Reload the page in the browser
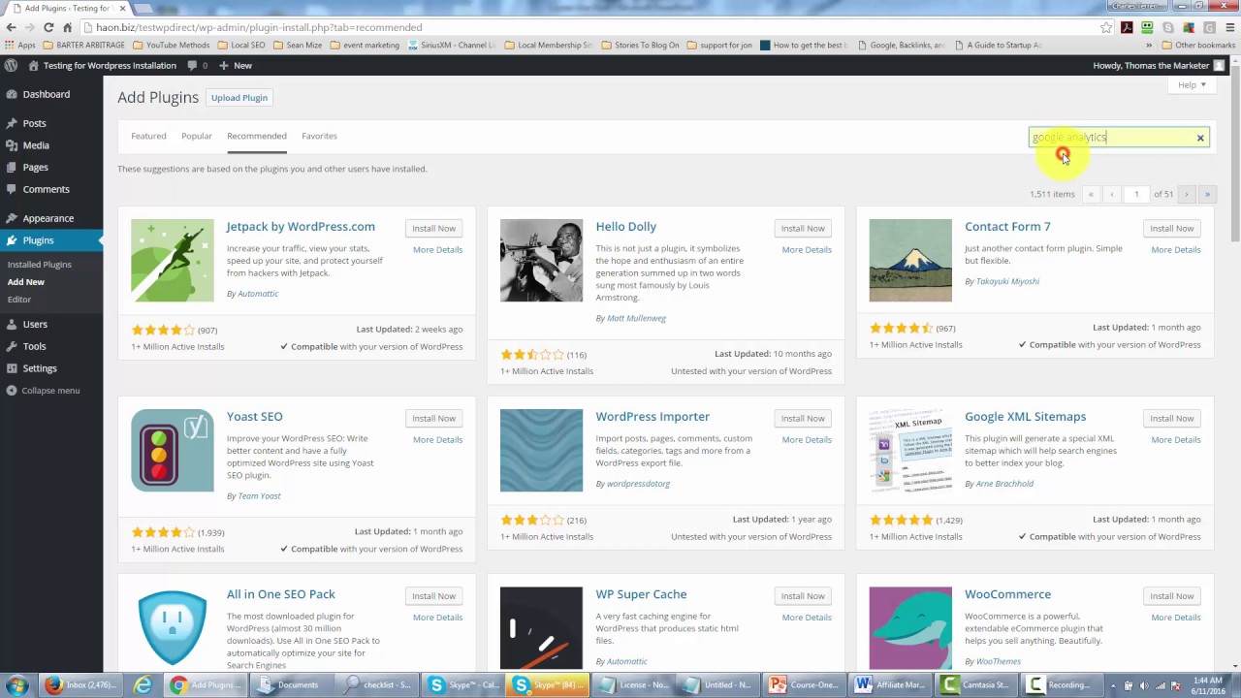Image resolution: width=1241 pixels, height=698 pixels. [48, 27]
